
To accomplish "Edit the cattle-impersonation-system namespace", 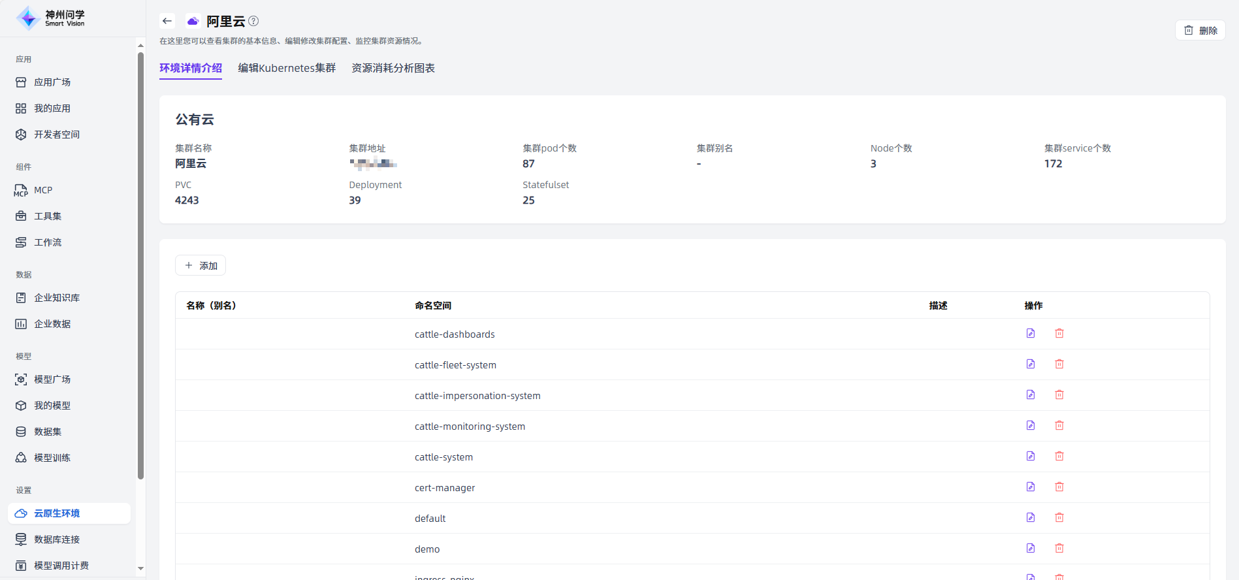I will coord(1031,395).
